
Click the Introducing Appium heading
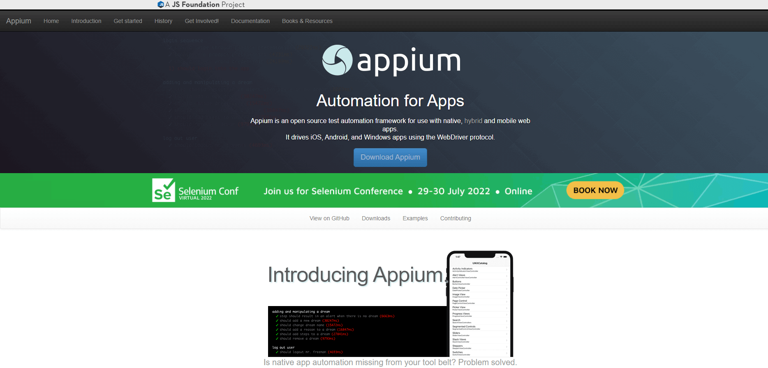357,275
